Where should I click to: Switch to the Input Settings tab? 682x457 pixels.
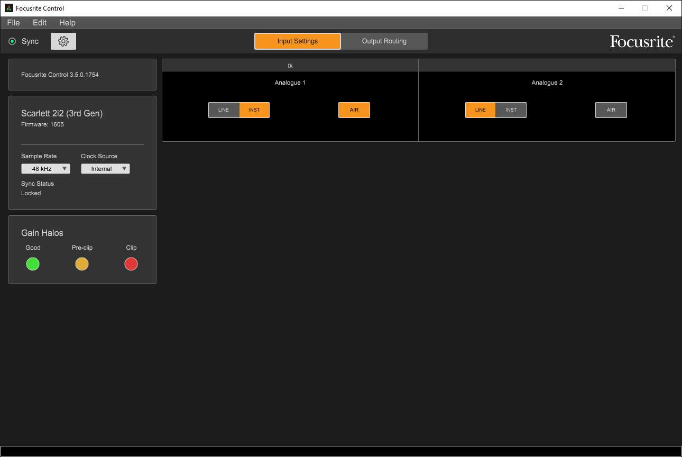[x=298, y=41]
